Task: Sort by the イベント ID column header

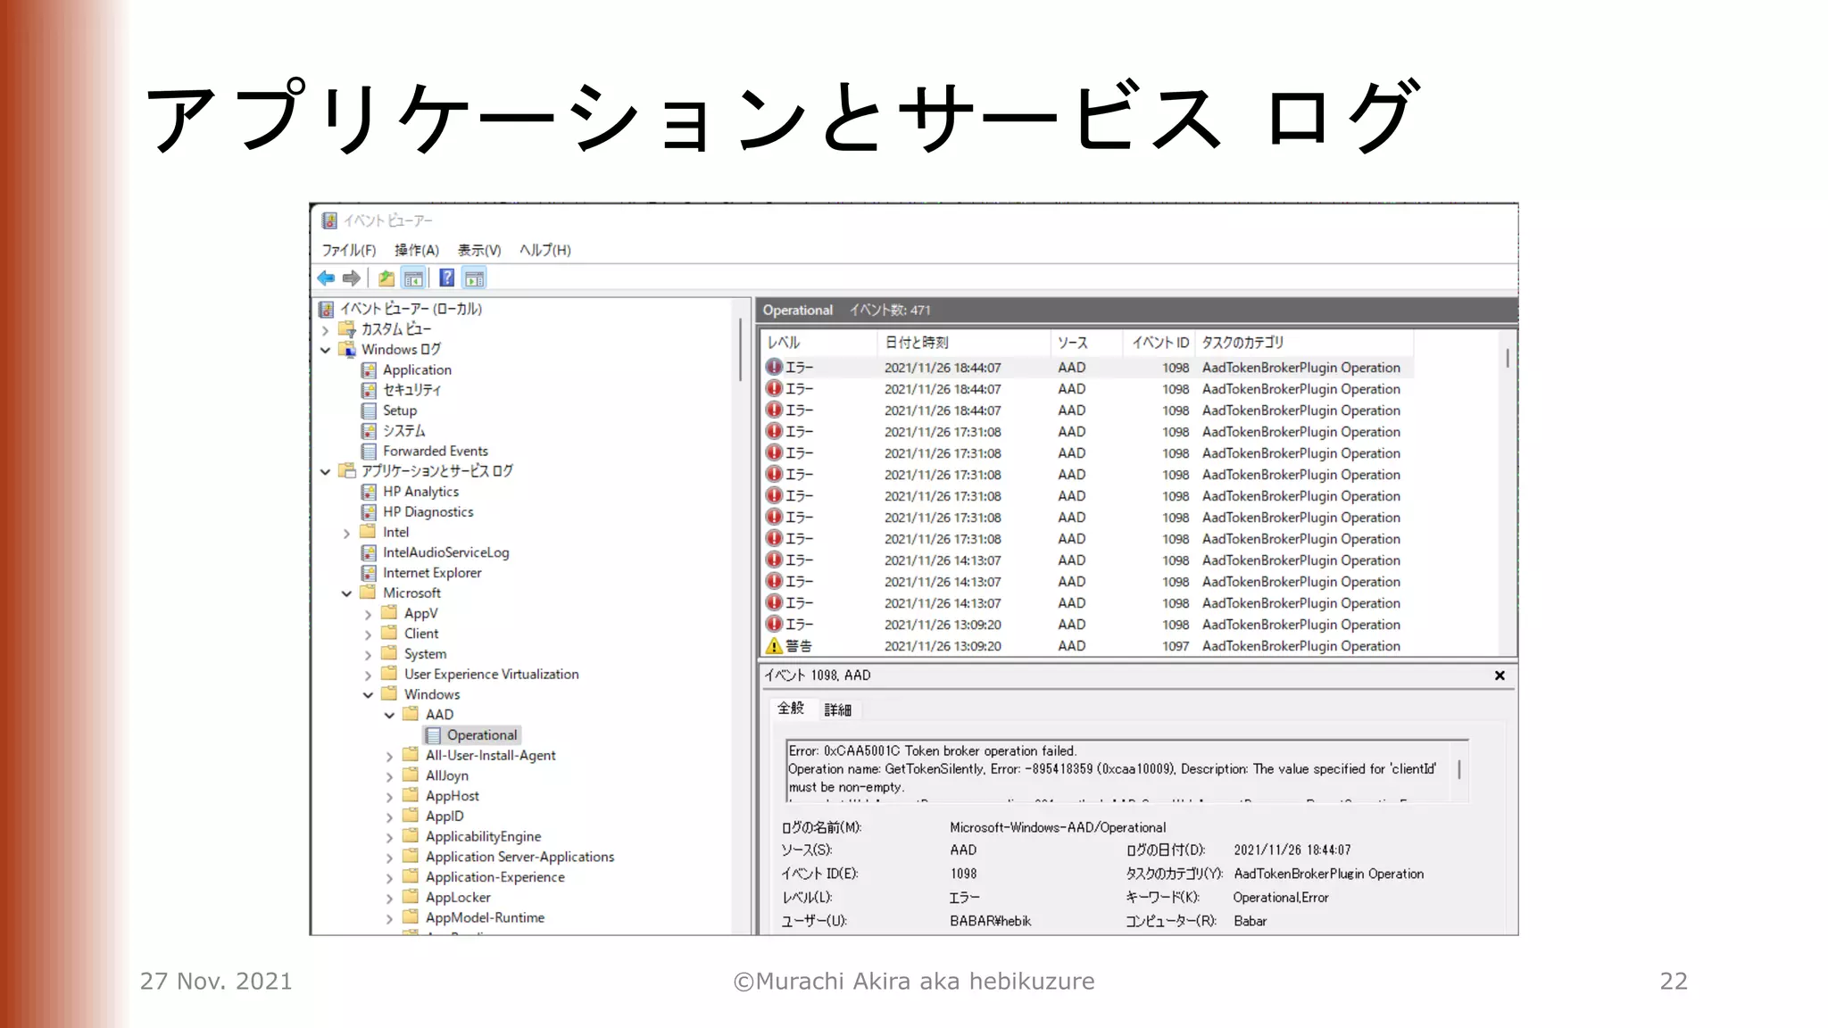Action: 1159,343
